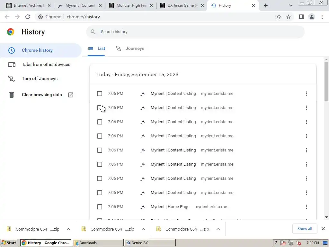
Task: Check the fourth Myrient Content Listing entry
Action: [x=100, y=136]
